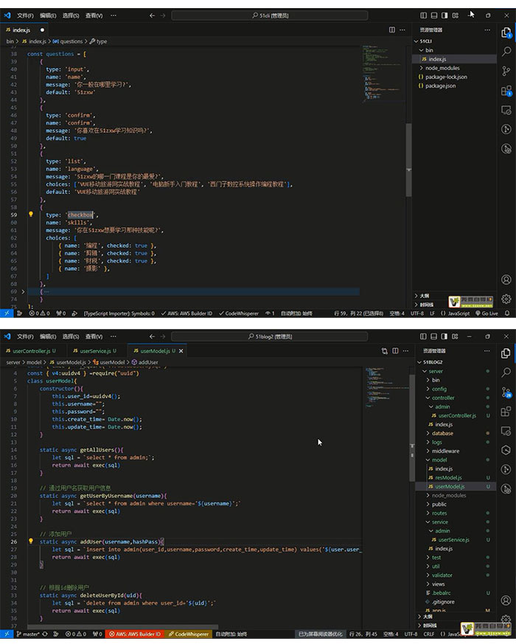Click master branch in 51blog2 status bar

(x=28, y=634)
